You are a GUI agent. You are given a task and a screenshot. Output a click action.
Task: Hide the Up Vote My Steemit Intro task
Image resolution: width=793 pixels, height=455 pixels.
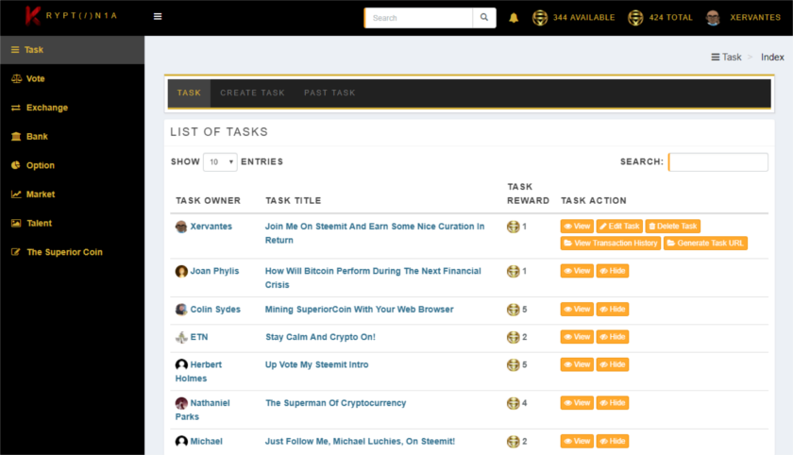[x=613, y=364]
